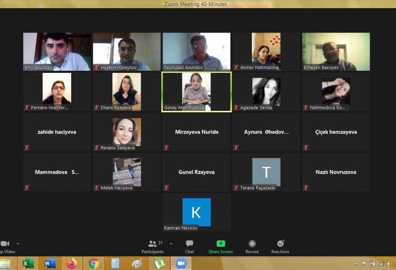Click the 'Nazlı Novruzova' name tile
Screen dimensions: 396x270
pyautogui.click(x=336, y=172)
